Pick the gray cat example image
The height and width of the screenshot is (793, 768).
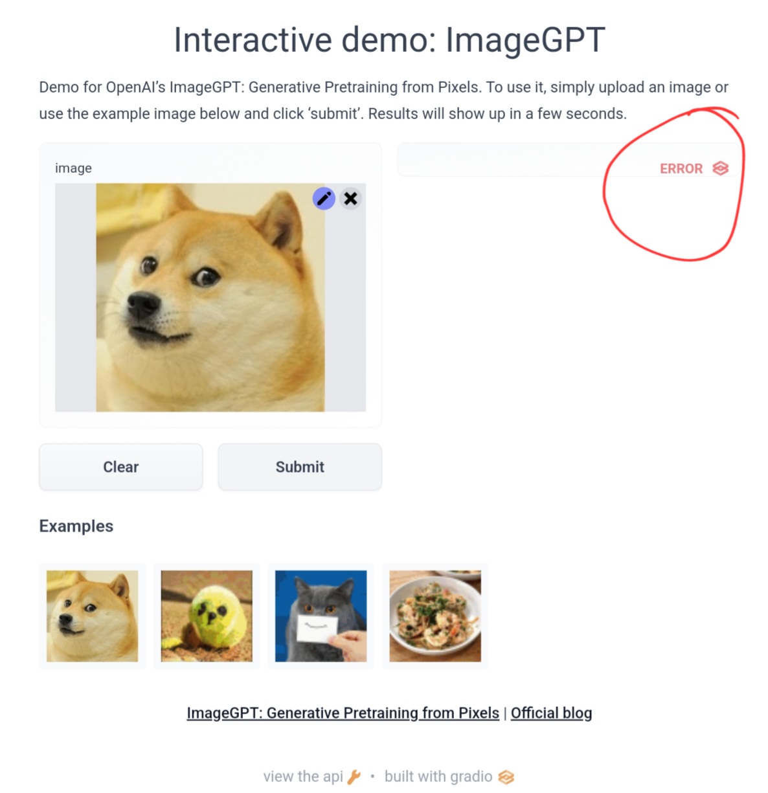tap(321, 616)
